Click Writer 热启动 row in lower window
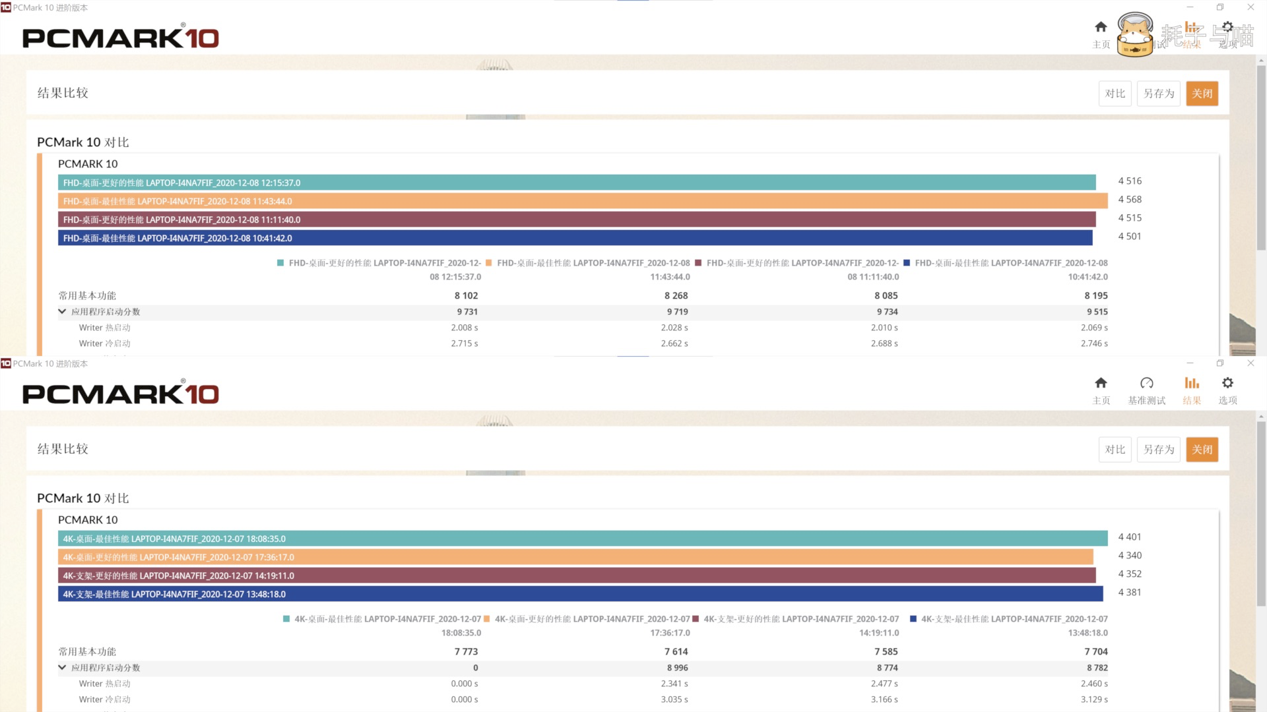Viewport: 1267px width, 712px height. click(x=583, y=684)
